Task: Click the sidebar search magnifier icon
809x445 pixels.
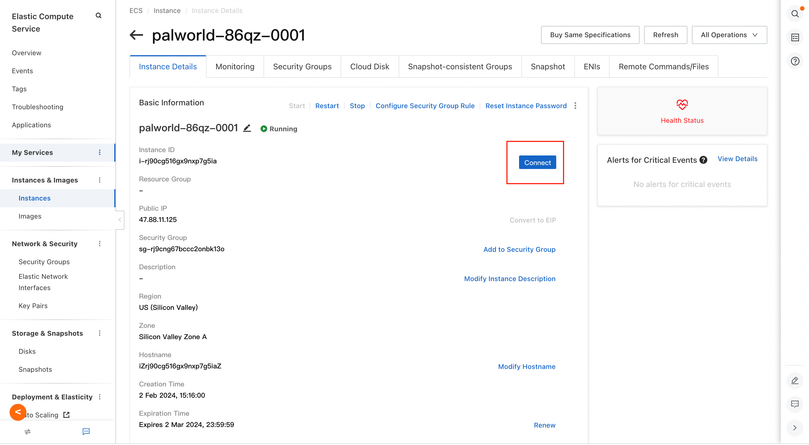Action: [98, 16]
